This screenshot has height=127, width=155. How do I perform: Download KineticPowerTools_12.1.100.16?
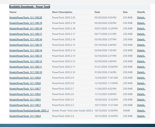26,39
